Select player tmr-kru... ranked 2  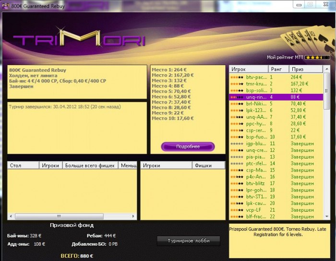pyautogui.click(x=276, y=84)
